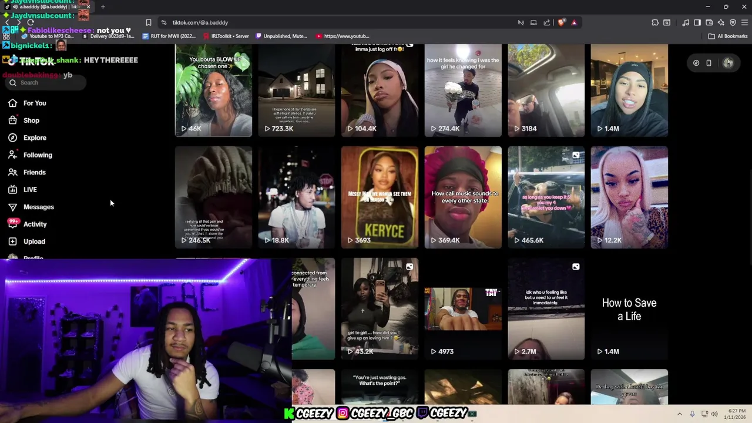Image resolution: width=752 pixels, height=423 pixels.
Task: Open the house video with 723.3K views
Action: coord(297,90)
